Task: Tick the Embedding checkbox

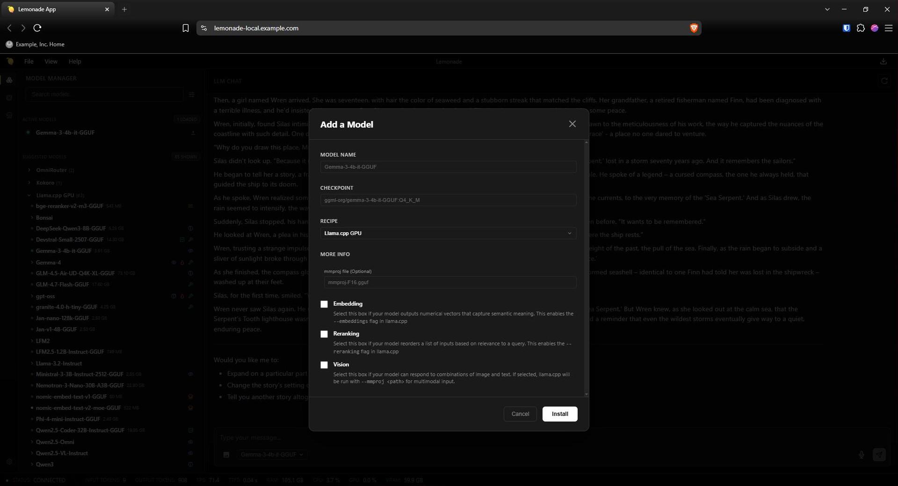Action: 324,304
